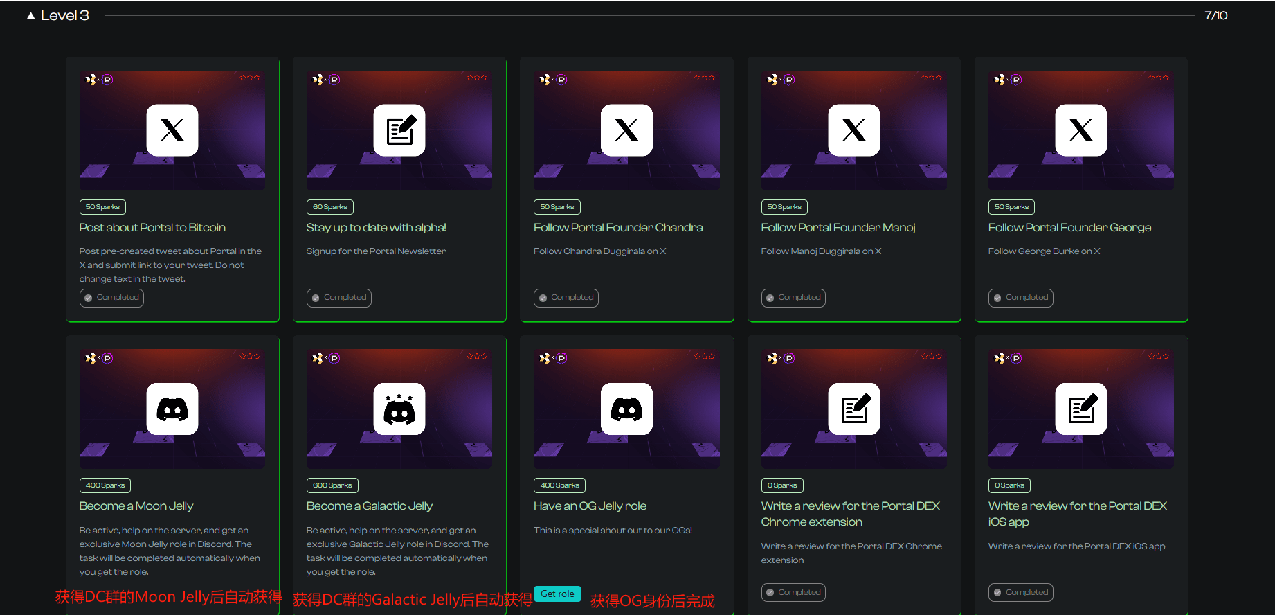Click Completed button on iOS app review card

[1021, 593]
